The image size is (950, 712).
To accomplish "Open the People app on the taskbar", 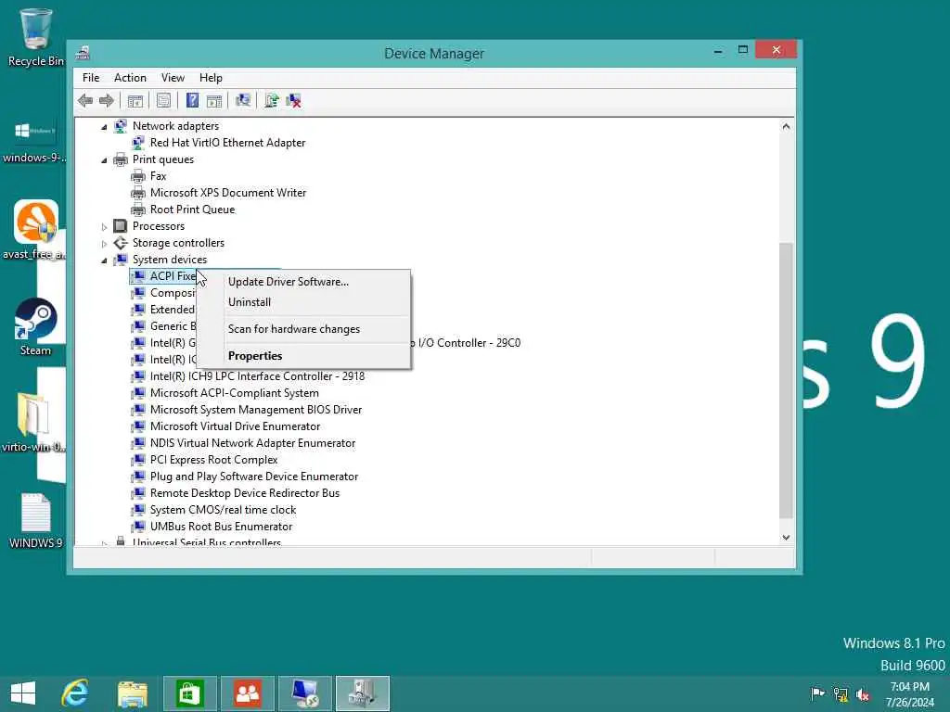I will pyautogui.click(x=247, y=693).
